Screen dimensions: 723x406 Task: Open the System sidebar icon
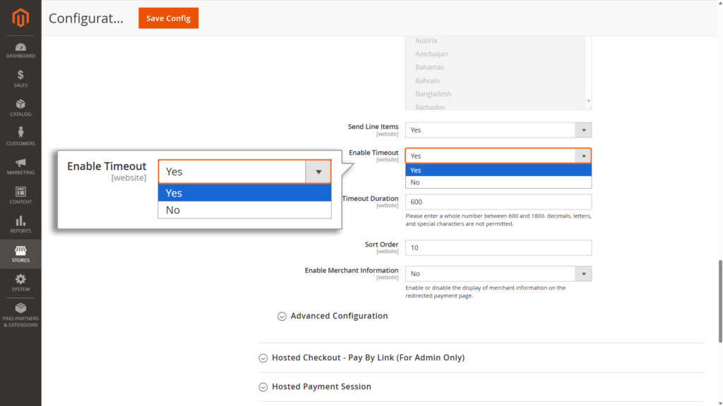(x=20, y=282)
